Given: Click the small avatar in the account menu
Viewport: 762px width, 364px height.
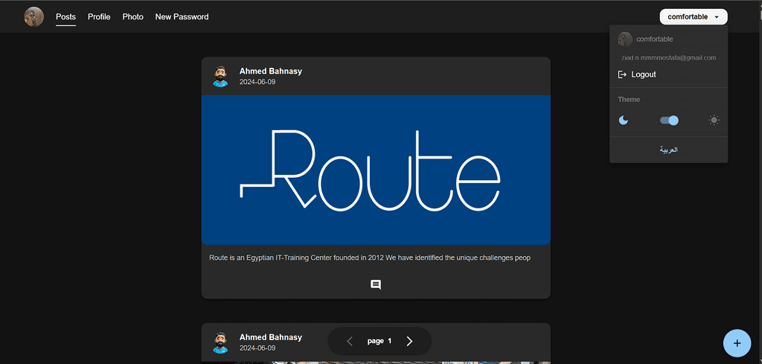Looking at the screenshot, I should 625,39.
